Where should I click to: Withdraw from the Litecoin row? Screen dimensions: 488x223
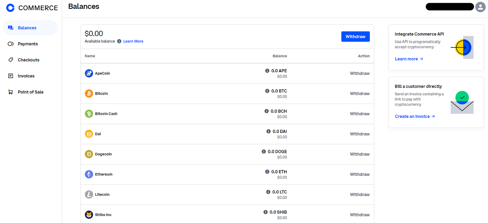[360, 195]
